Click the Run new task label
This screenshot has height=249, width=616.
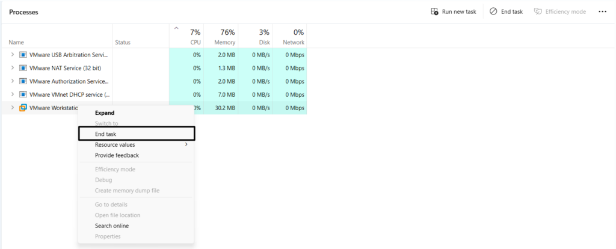coord(459,12)
